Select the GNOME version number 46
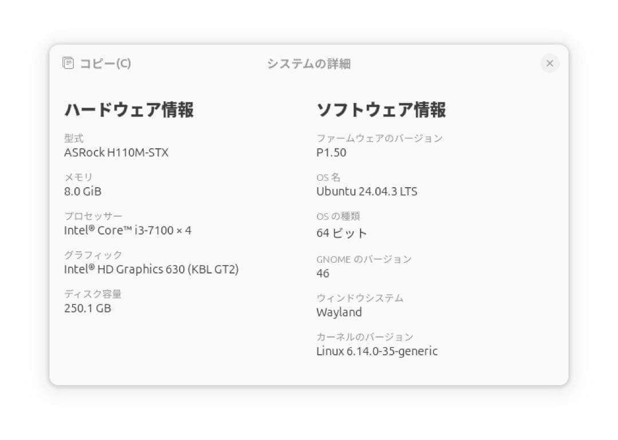This screenshot has height=440, width=618. pos(323,273)
